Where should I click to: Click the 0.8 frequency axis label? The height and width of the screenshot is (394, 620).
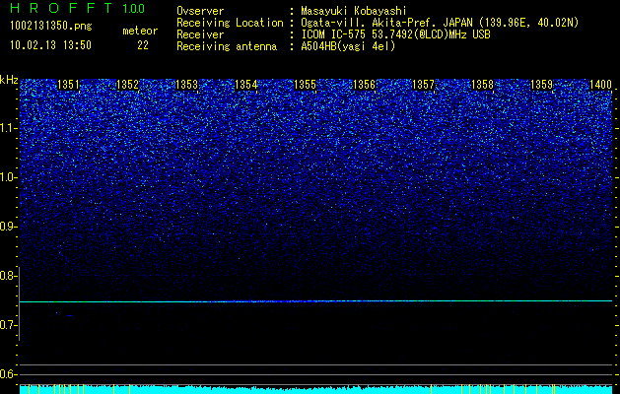point(8,276)
